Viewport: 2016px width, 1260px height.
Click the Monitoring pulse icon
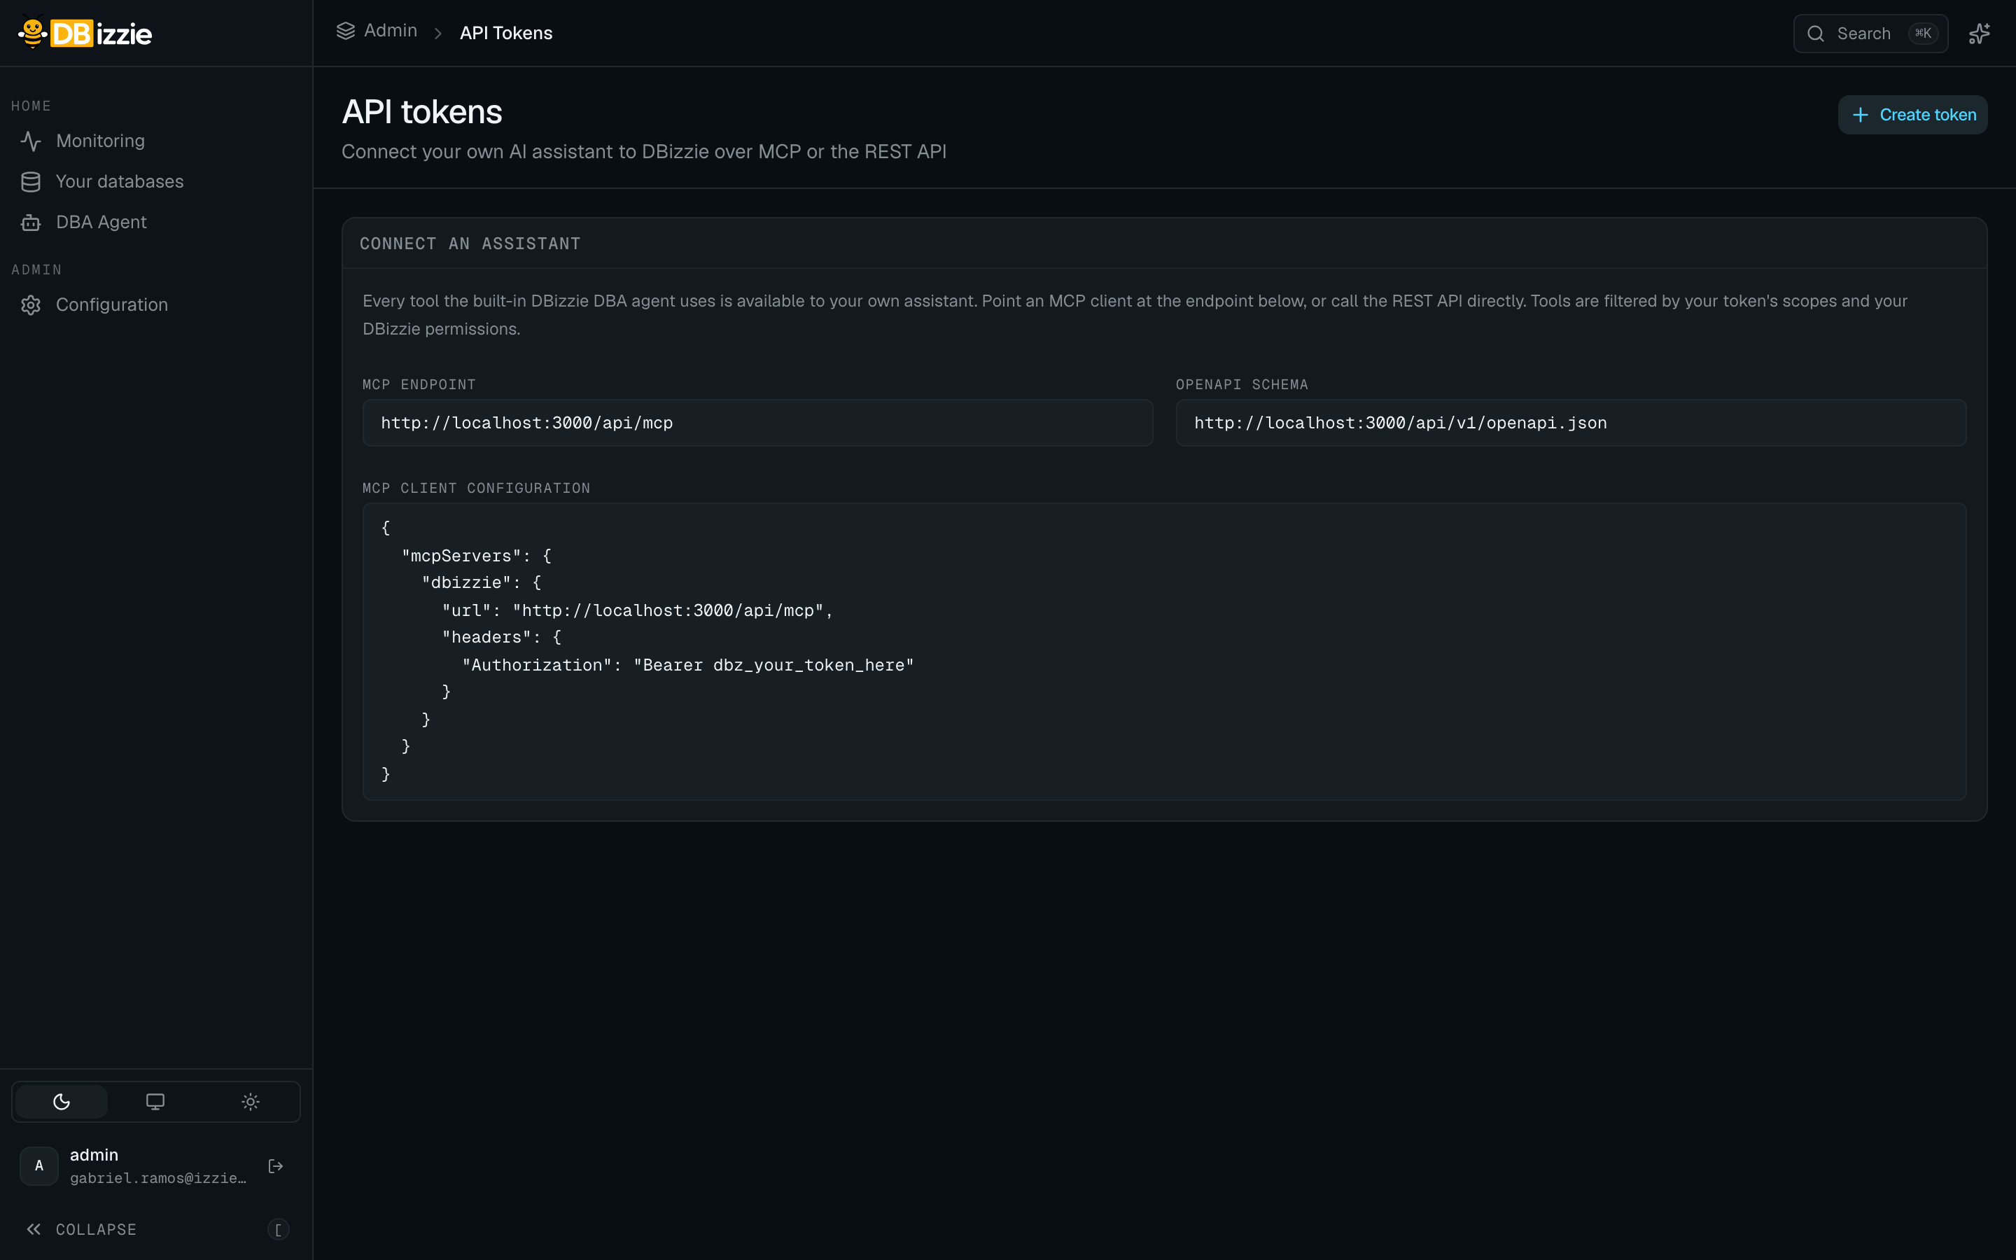click(x=31, y=141)
